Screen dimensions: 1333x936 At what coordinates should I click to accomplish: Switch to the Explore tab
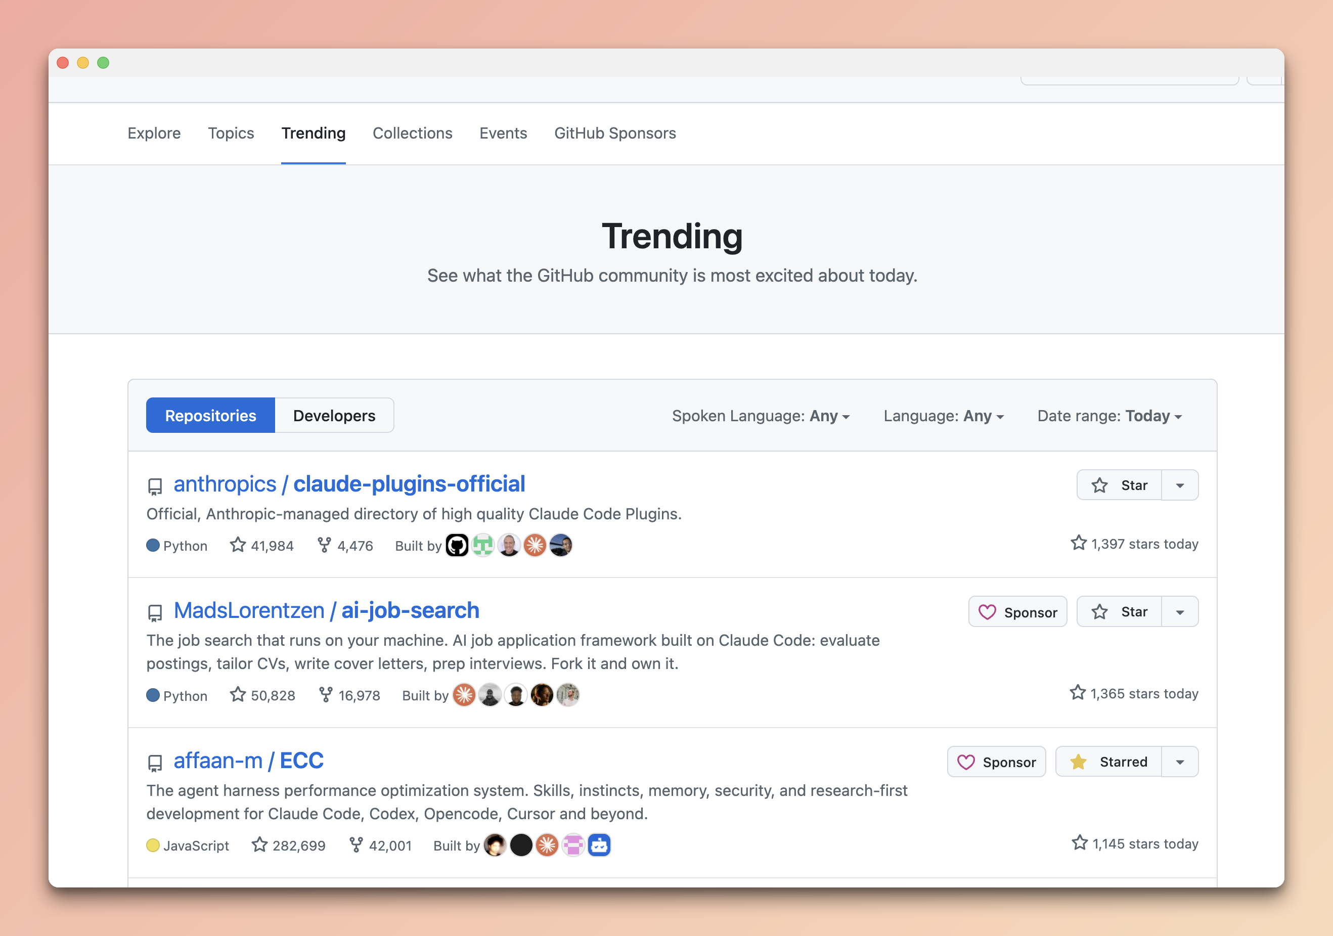click(x=154, y=133)
